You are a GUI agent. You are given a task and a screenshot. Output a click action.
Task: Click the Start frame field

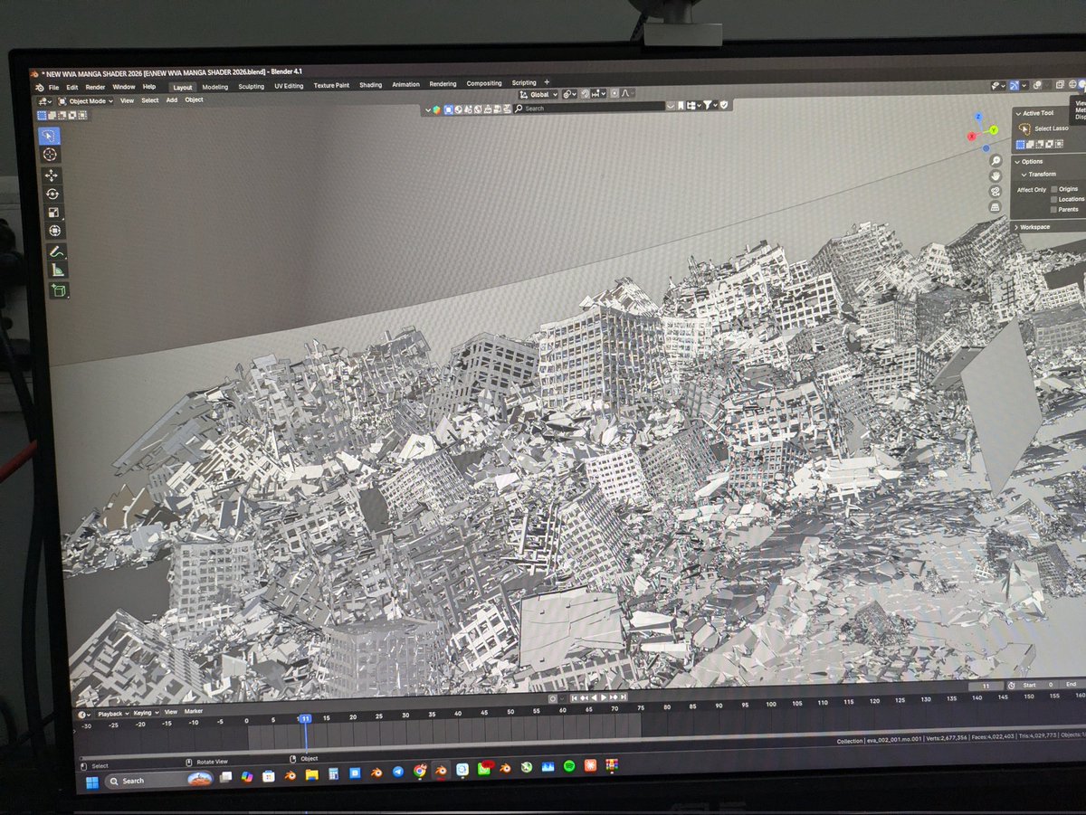tap(1039, 685)
